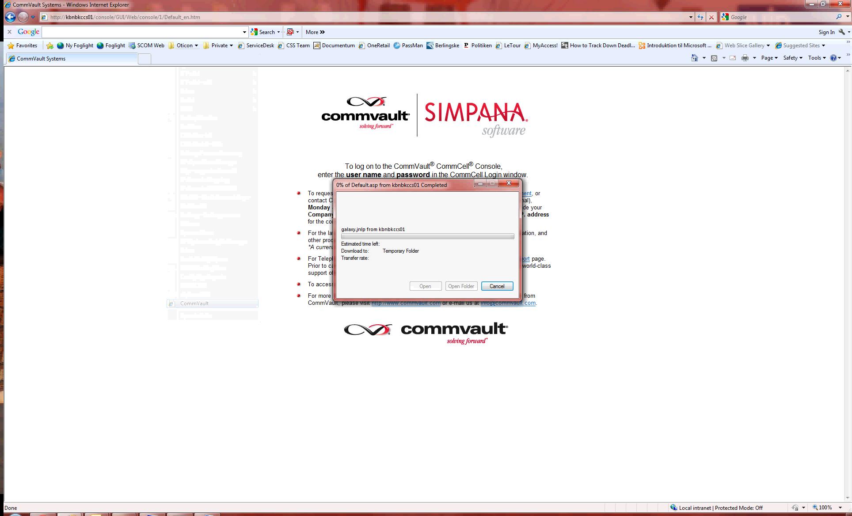
Task: Open the zoom level 100% control
Action: (825, 508)
